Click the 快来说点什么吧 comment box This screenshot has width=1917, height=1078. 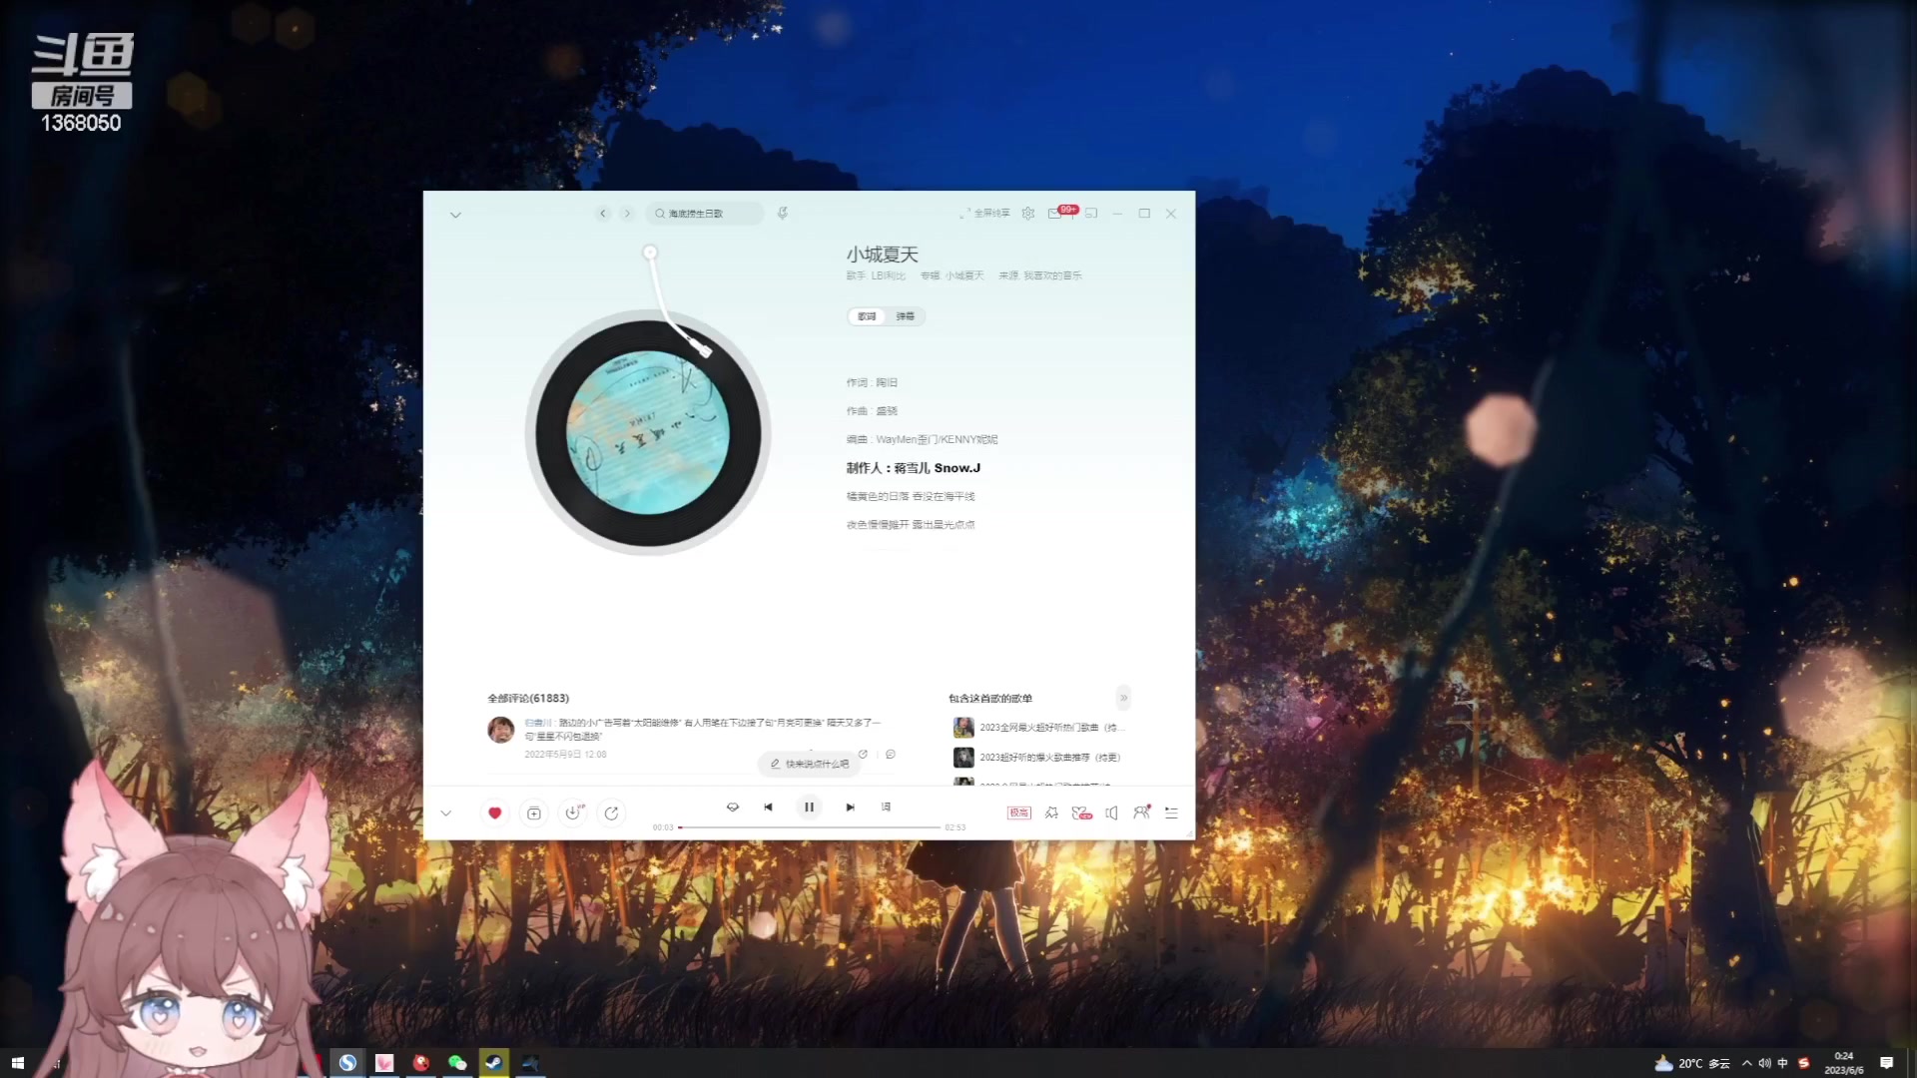tap(810, 765)
